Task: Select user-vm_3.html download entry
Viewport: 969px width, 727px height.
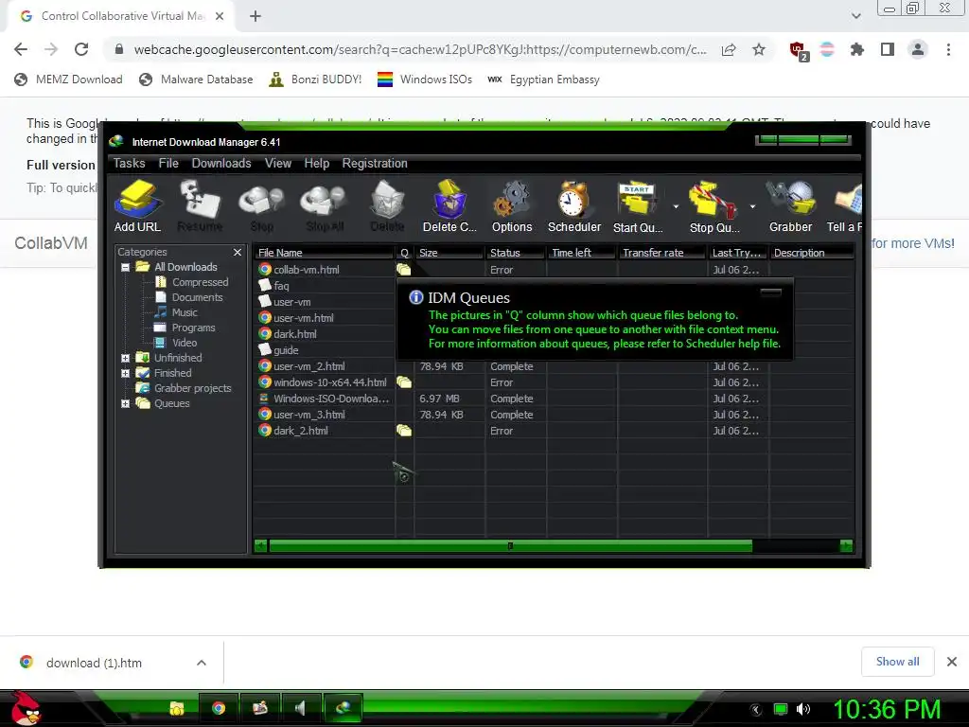Action: tap(554, 415)
